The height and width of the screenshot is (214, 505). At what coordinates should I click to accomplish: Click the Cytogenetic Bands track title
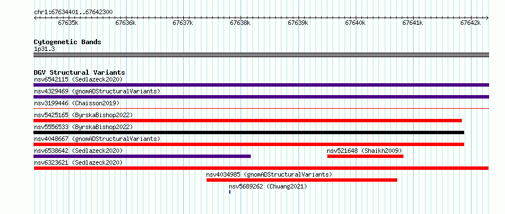coord(68,42)
